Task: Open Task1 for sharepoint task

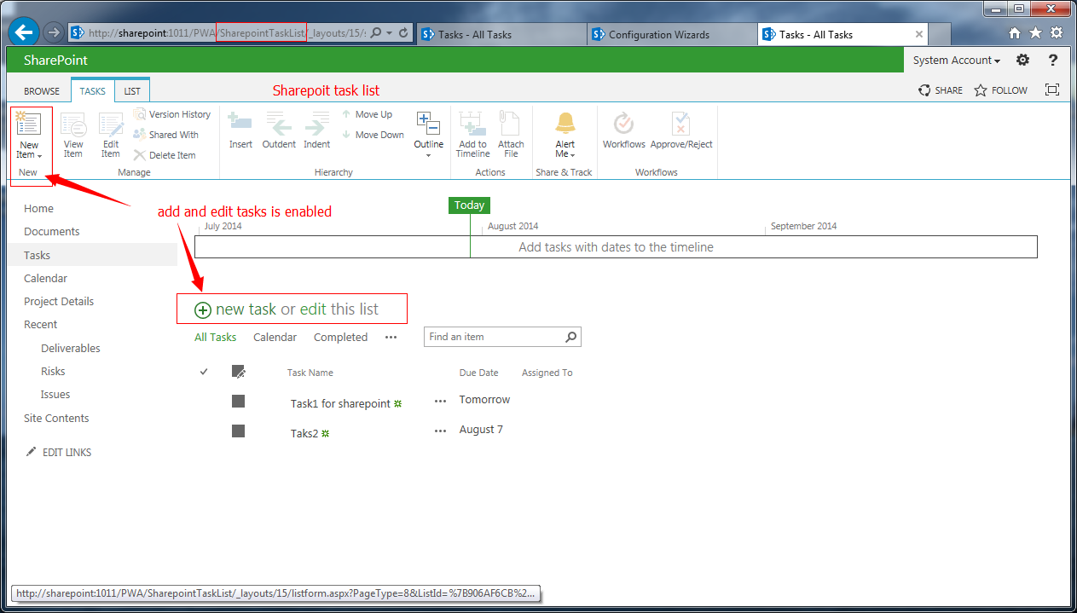Action: click(340, 403)
